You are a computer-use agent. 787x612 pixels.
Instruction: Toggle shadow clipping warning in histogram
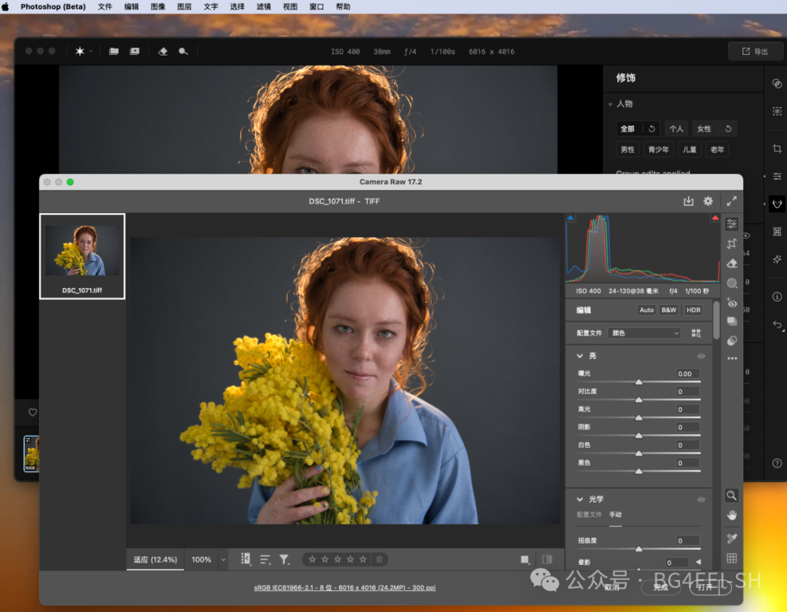point(570,218)
